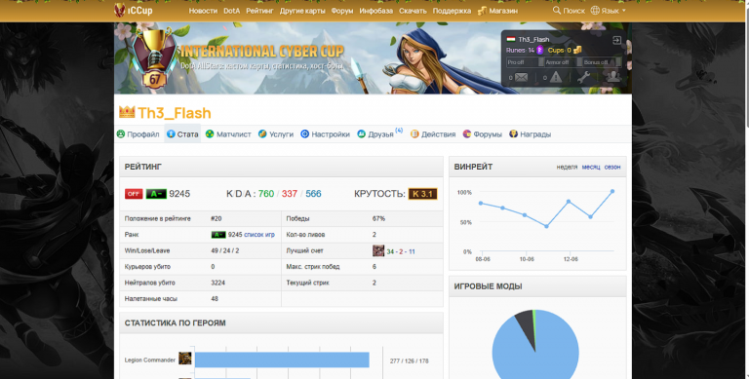
Task: Click the 67% Победы value
Action: coord(378,218)
